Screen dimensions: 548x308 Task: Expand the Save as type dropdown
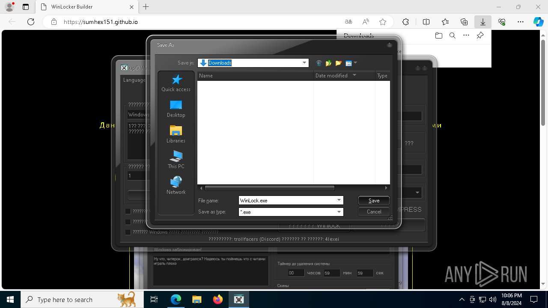(339, 212)
